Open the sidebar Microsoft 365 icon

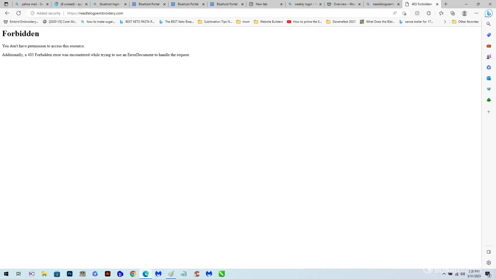click(x=488, y=68)
